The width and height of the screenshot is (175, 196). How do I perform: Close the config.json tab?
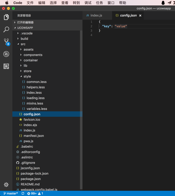tap(140, 15)
